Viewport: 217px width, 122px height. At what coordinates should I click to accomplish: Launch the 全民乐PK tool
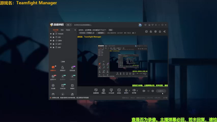[x=53, y=78]
